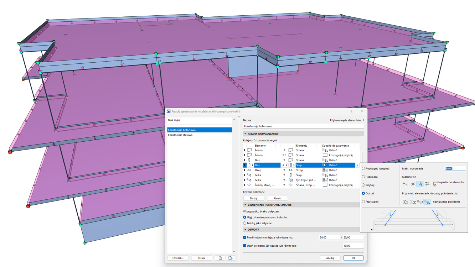
Task: Click the import rules icon near Utwórz button
Action: pos(221,258)
